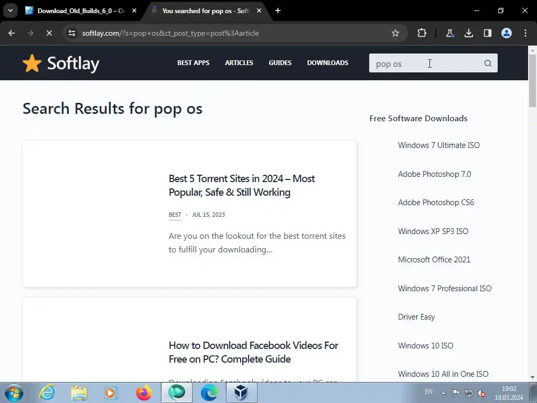This screenshot has width=537, height=403.
Task: Open Windows Media Player taskbar icon
Action: click(110, 393)
